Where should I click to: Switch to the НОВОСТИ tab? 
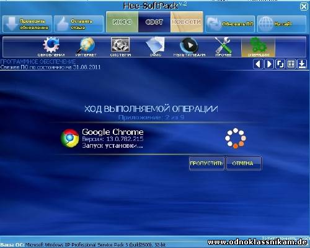coord(187,22)
